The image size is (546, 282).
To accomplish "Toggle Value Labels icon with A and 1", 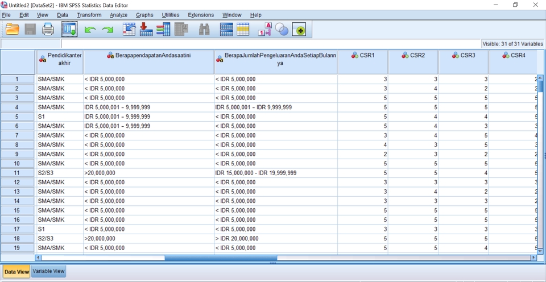I will click(264, 29).
